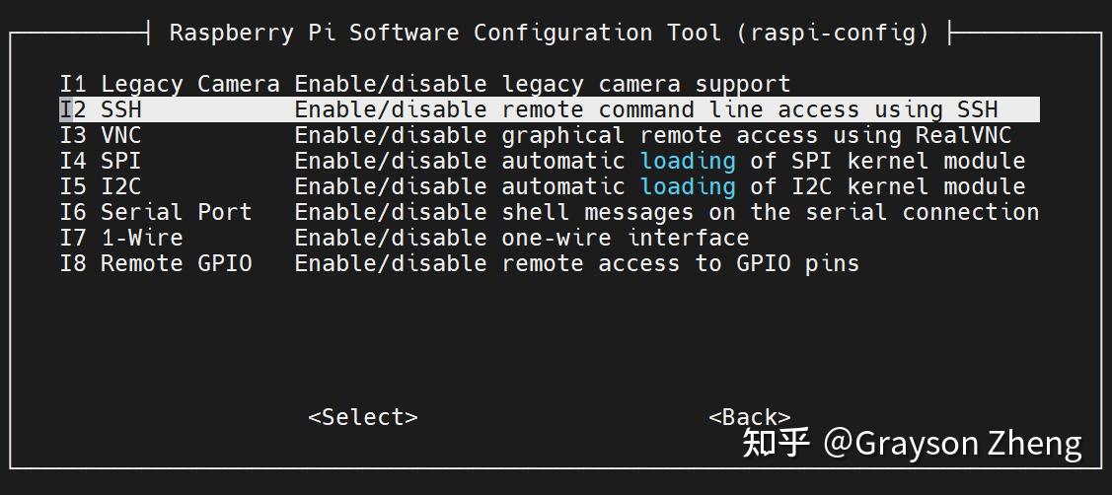Pick the I5 I2C interface entry
Screen dimensions: 1112x495
point(101,186)
